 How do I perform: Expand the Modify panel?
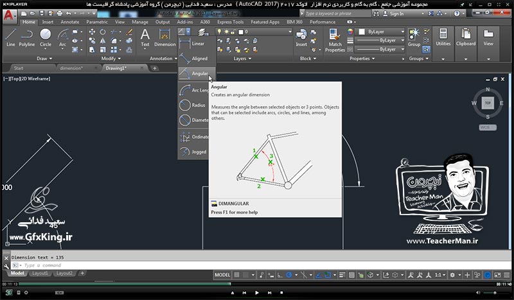[111, 58]
